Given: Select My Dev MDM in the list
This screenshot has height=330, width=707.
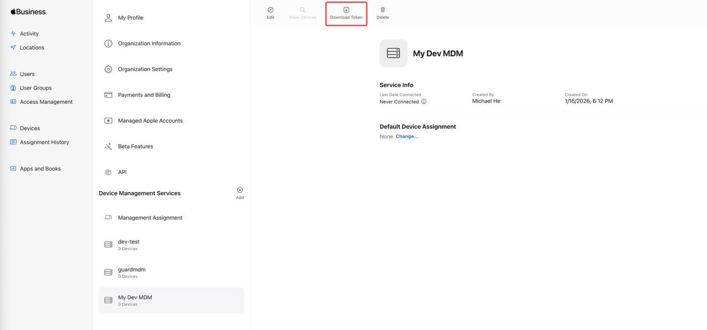Looking at the screenshot, I should pos(171,300).
